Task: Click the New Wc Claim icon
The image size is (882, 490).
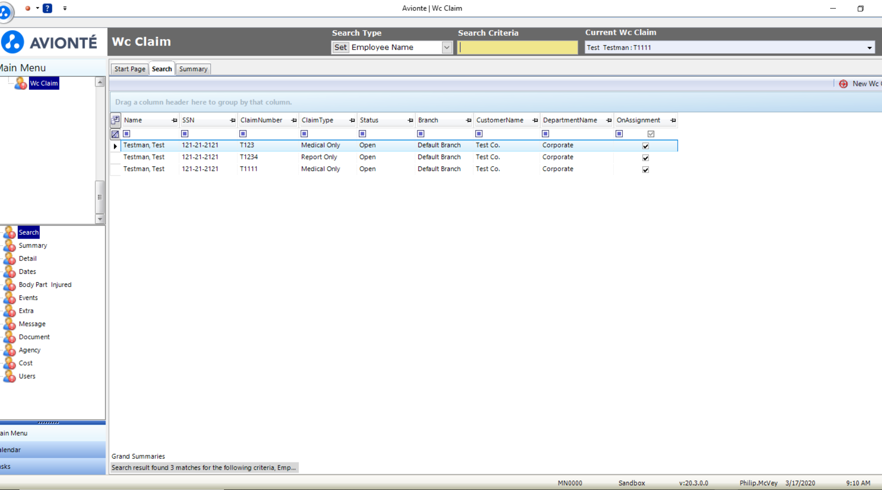Action: point(843,84)
